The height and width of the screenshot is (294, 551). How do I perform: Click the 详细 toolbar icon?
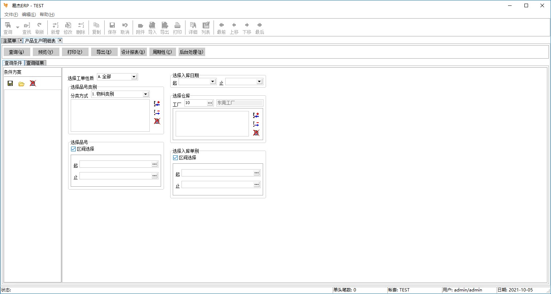193,28
